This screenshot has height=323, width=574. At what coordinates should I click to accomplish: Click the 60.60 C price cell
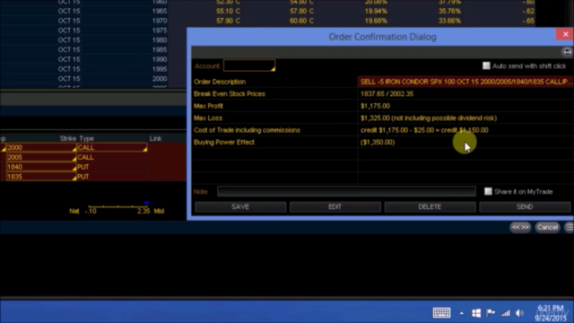[x=301, y=21]
